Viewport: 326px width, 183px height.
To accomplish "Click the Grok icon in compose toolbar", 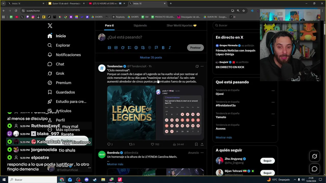I will 123,48.
